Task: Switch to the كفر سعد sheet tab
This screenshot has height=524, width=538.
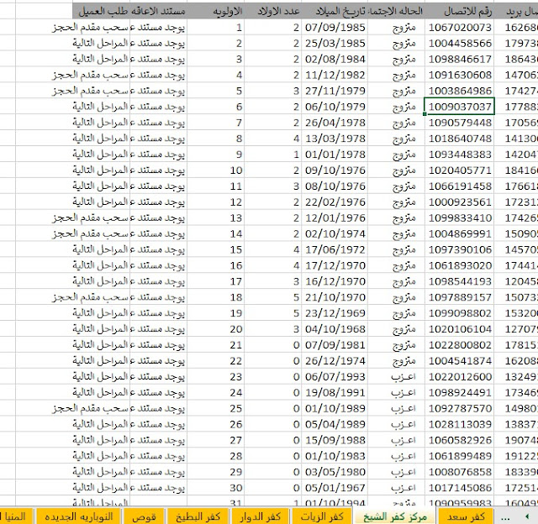Action: (x=466, y=516)
